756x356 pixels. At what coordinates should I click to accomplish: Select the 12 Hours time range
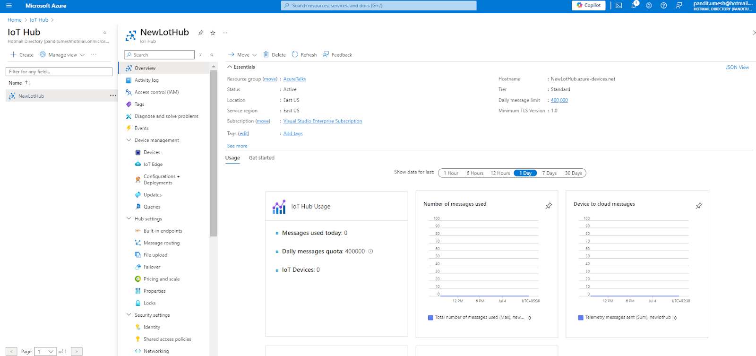tap(500, 173)
